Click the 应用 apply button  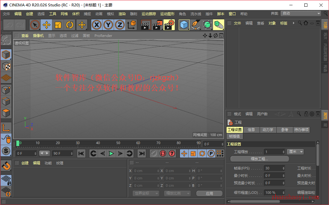(209, 193)
